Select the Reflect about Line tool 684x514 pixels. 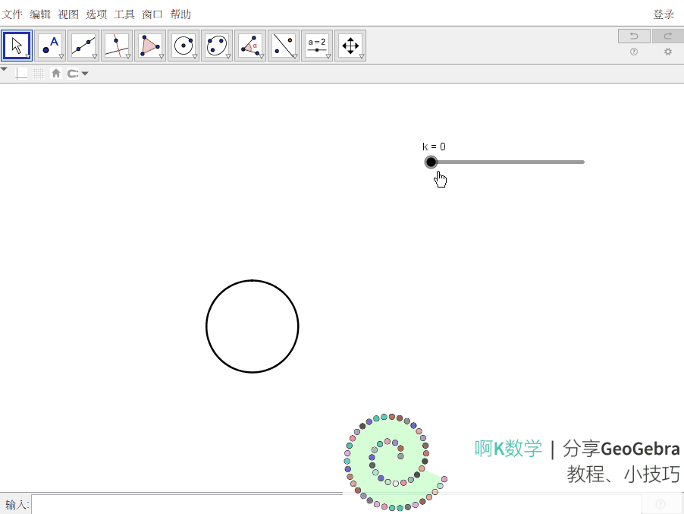tap(284, 46)
